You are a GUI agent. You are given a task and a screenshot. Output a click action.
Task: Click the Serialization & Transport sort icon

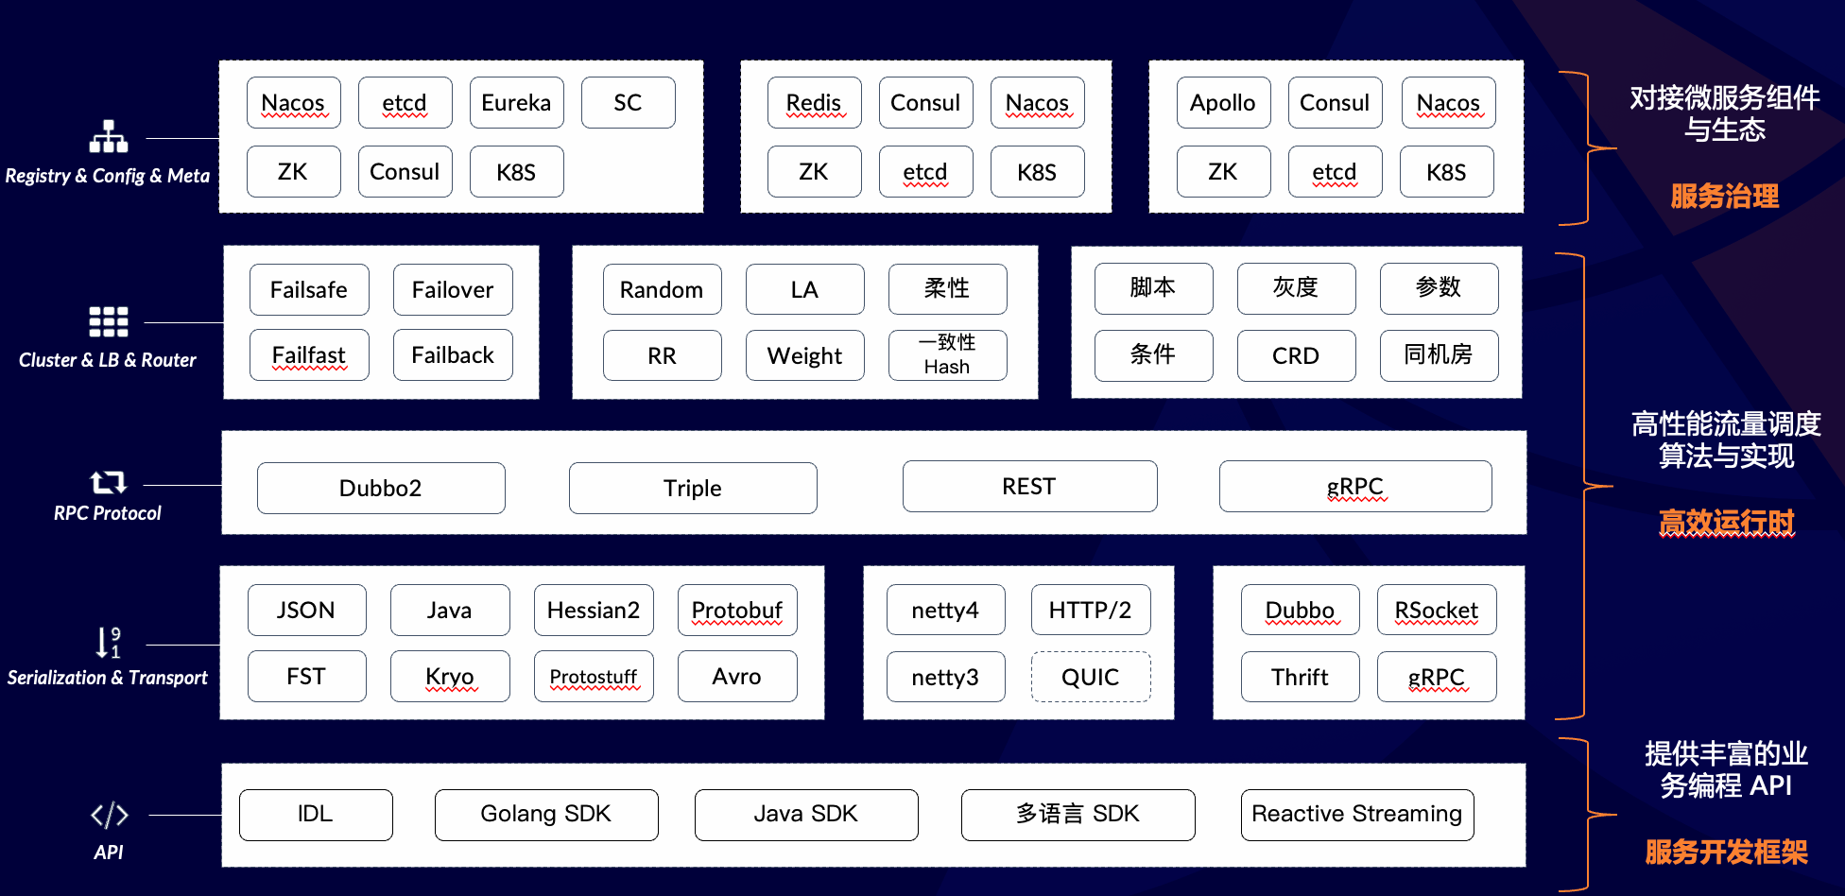109,643
